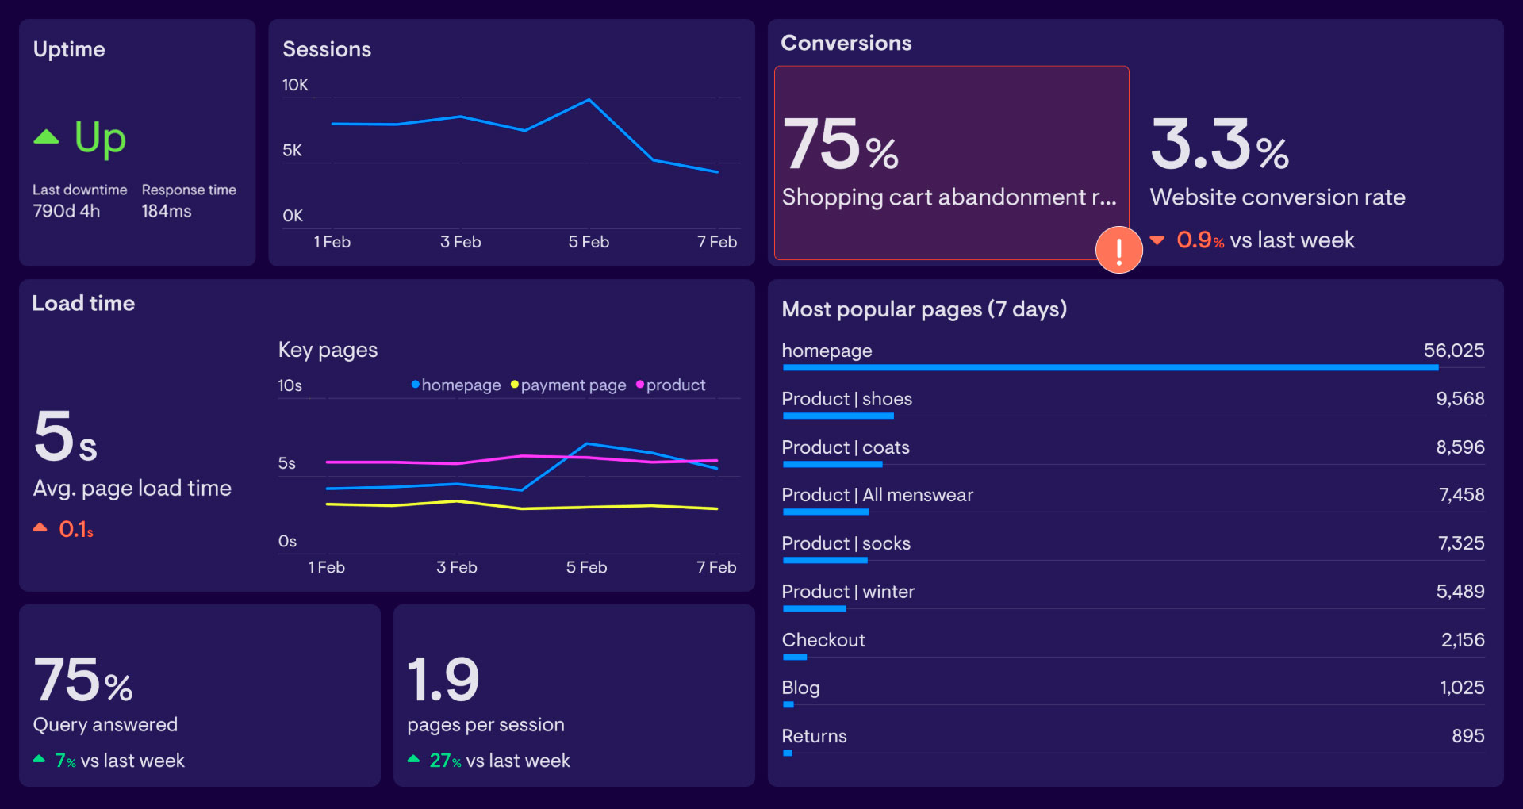Select the payment page legend label
1523x809 pixels.
click(574, 385)
